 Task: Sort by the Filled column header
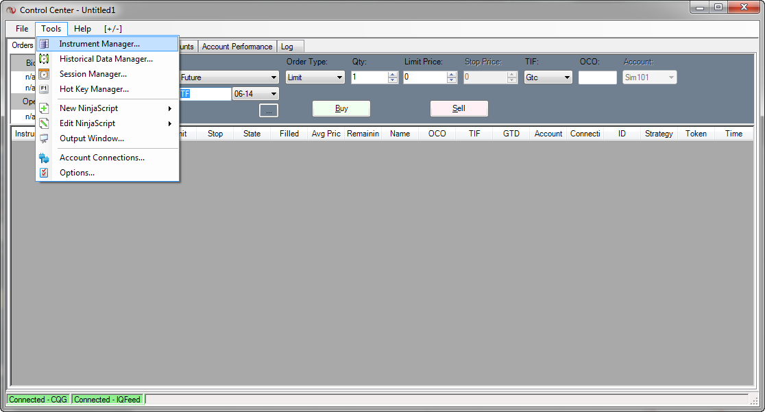tap(289, 134)
